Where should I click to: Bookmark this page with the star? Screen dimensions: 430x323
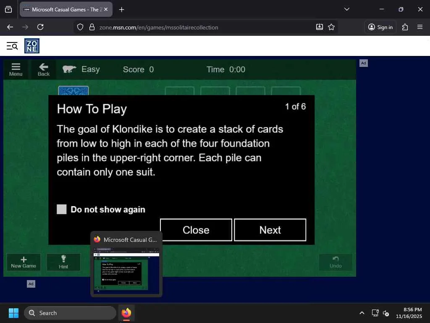coord(331,27)
